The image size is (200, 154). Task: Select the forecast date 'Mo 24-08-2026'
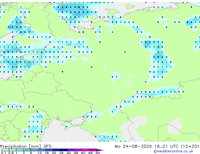pyautogui.click(x=133, y=146)
